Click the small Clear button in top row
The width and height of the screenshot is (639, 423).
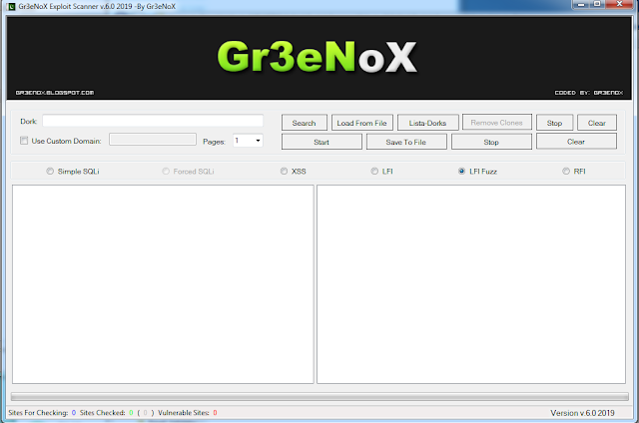(596, 123)
